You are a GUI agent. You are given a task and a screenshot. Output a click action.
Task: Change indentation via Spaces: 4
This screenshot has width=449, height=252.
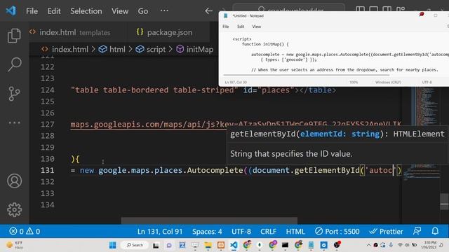[x=207, y=232]
